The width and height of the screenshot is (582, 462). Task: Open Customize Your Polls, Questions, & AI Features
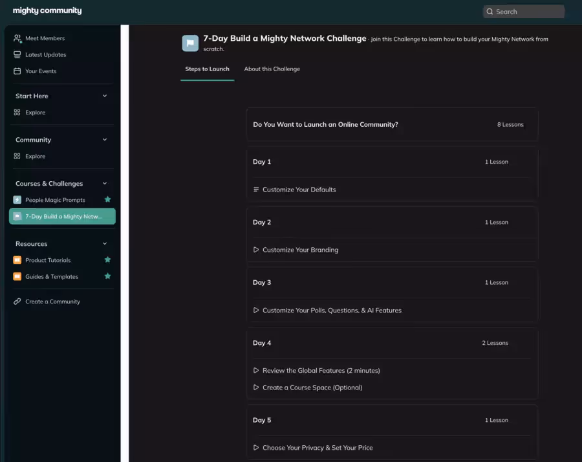coord(332,310)
